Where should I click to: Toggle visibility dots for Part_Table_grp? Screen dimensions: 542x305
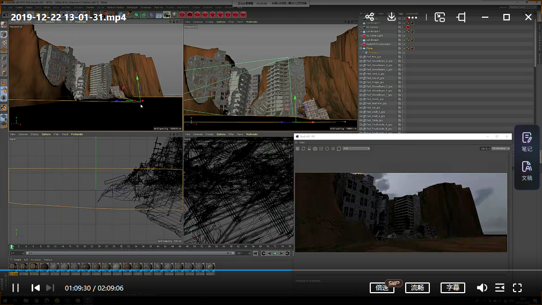(x=402, y=120)
